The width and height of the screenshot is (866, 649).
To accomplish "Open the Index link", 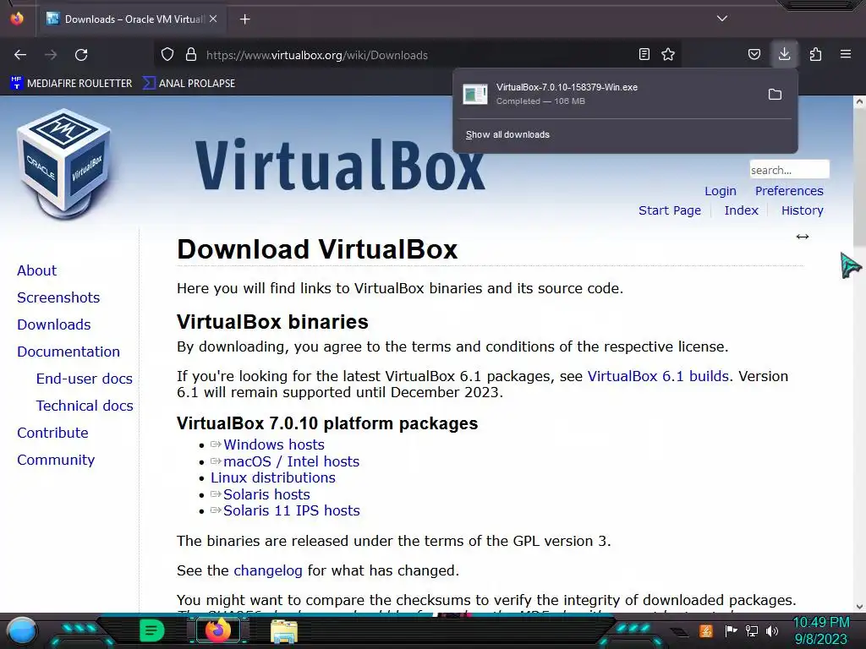I will click(x=741, y=210).
